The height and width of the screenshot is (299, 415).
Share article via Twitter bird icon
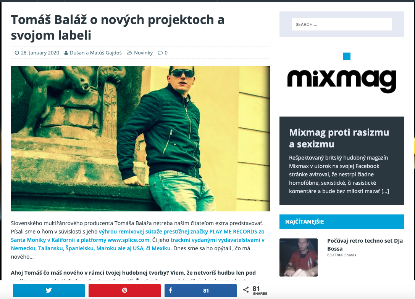(49, 291)
